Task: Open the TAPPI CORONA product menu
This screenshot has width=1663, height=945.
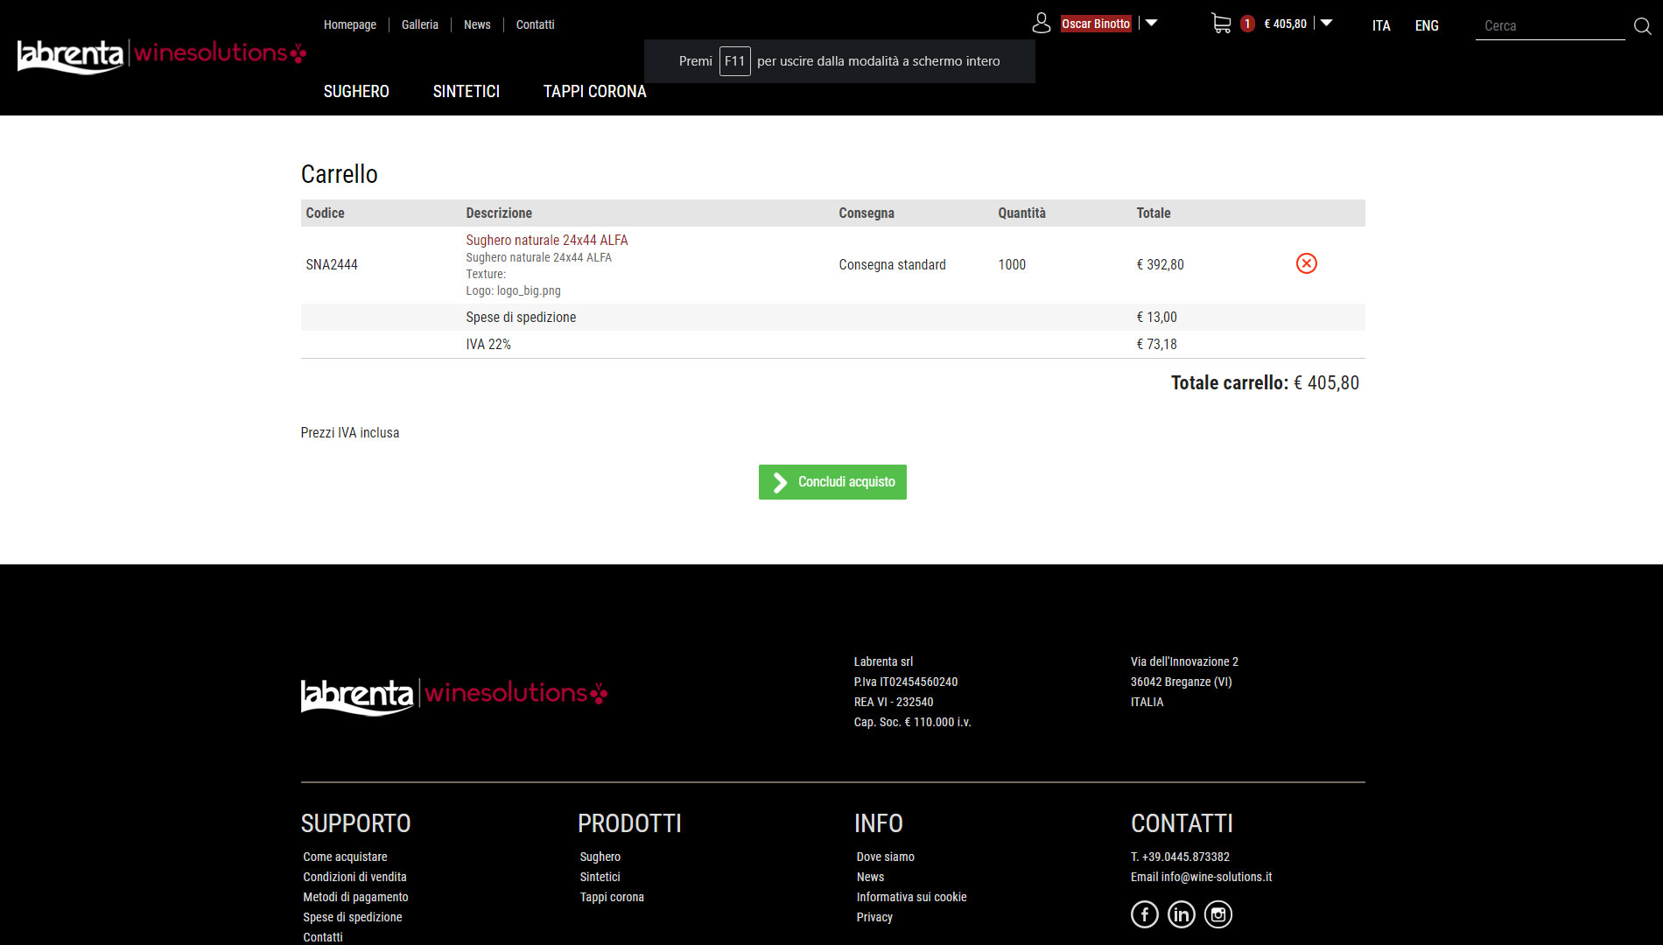Action: (594, 92)
